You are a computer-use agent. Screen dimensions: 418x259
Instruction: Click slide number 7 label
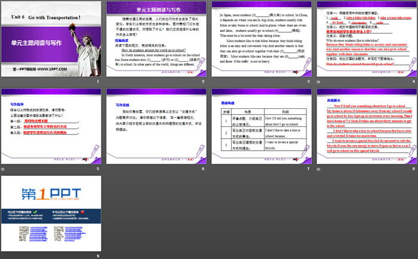(308, 169)
